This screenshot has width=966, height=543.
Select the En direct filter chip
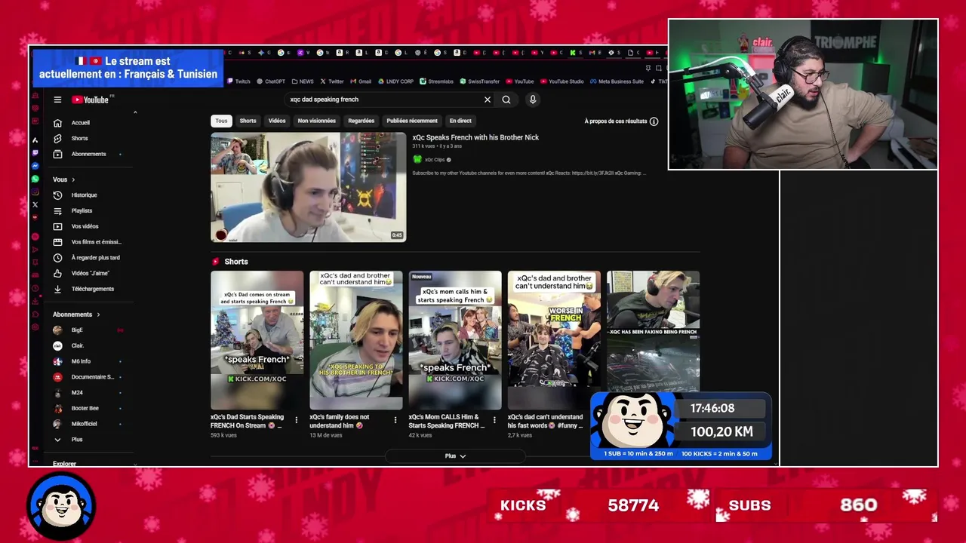[460, 121]
